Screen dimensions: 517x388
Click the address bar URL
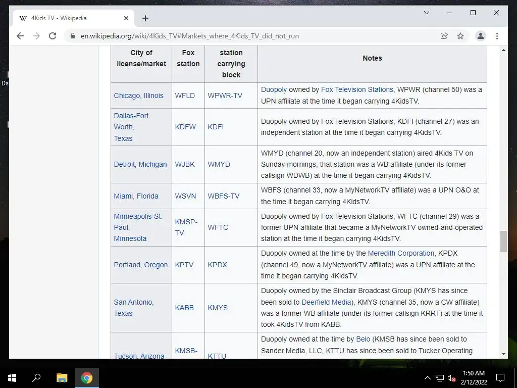pos(190,36)
